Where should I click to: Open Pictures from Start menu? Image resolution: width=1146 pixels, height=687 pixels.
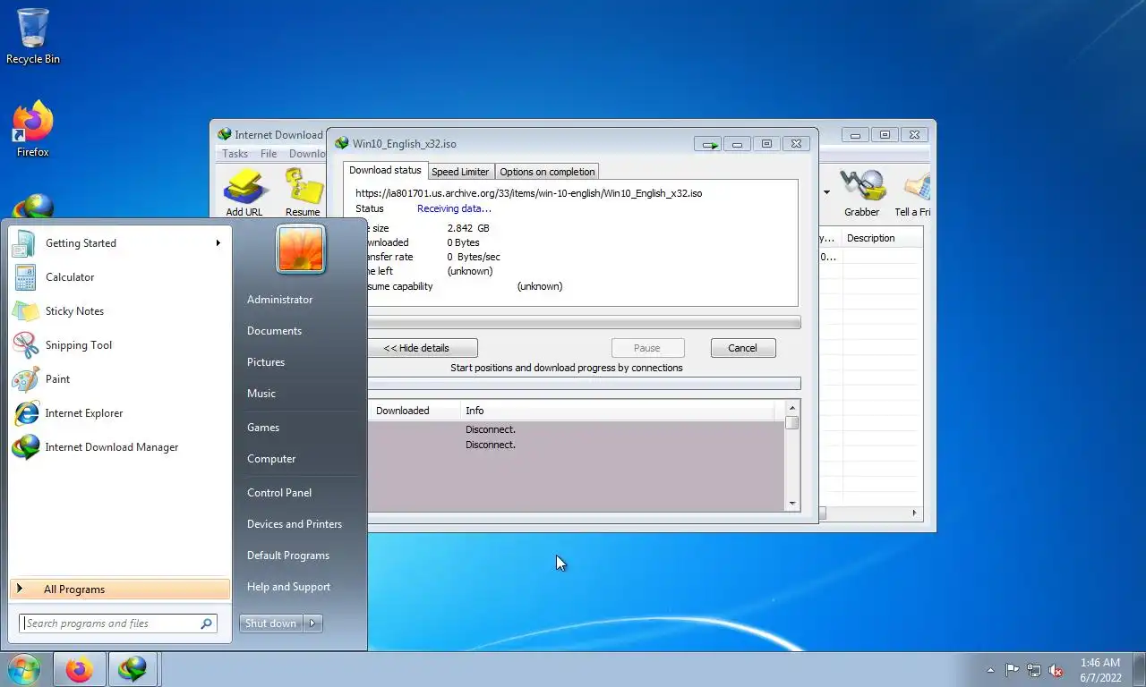tap(266, 362)
